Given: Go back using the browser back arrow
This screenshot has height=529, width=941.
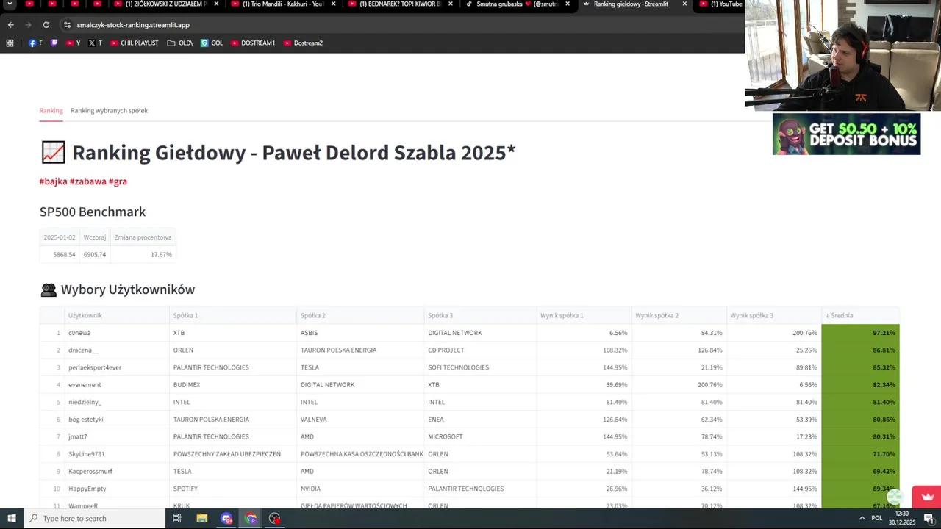Looking at the screenshot, I should [x=10, y=25].
